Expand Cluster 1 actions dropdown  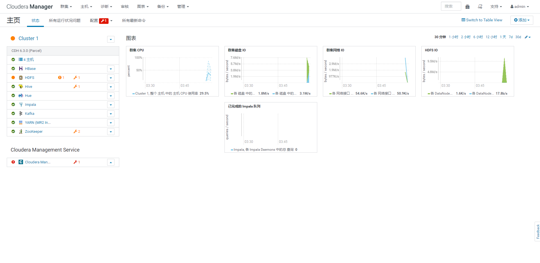[111, 39]
